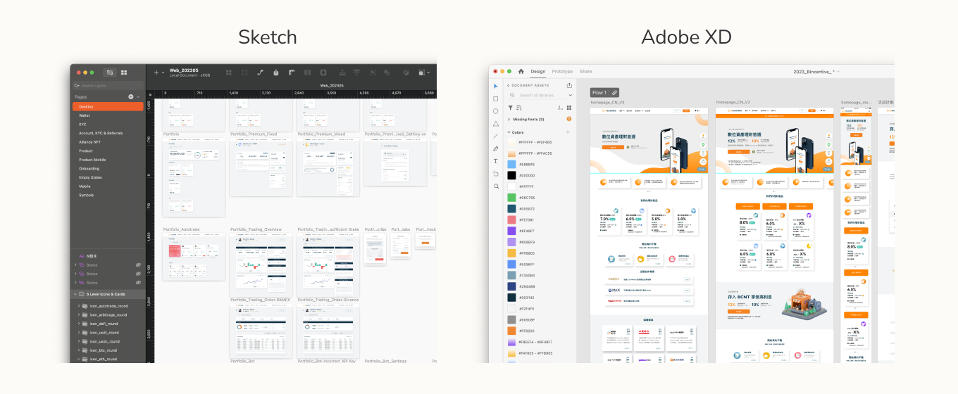The height and width of the screenshot is (394, 958).
Task: Click the text style 'Aa' layer icon in Sketch
Action: [82, 256]
